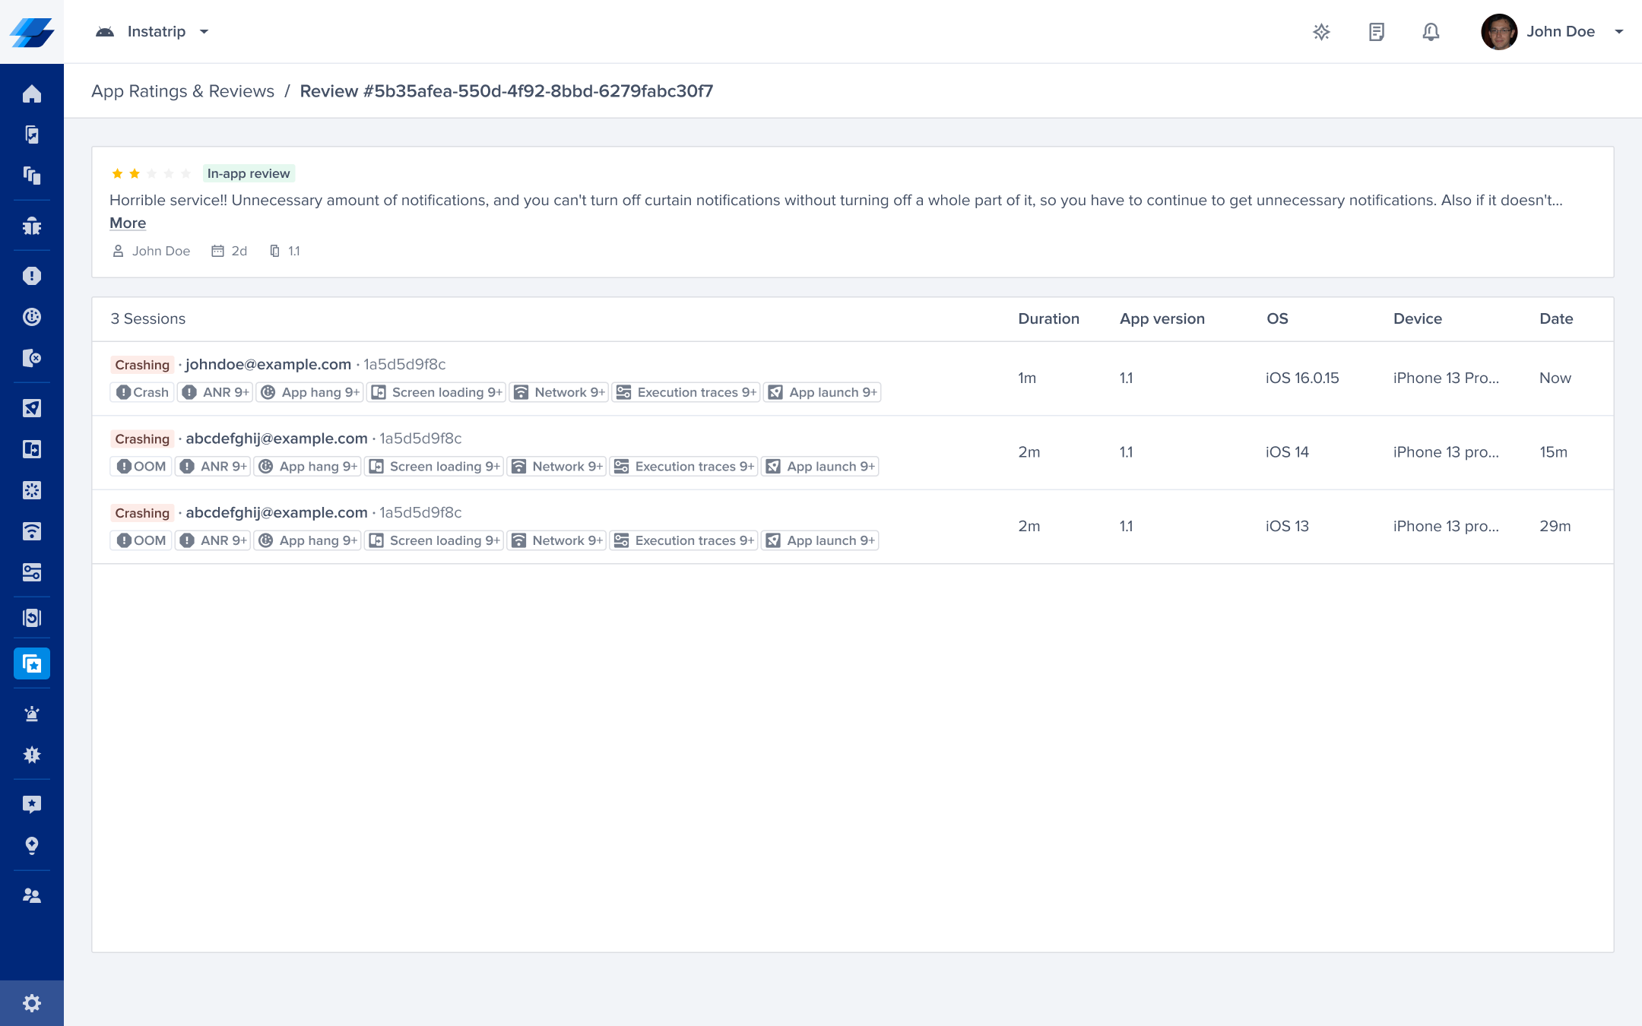
Task: Go back to App Ratings & Reviews
Action: (x=182, y=91)
